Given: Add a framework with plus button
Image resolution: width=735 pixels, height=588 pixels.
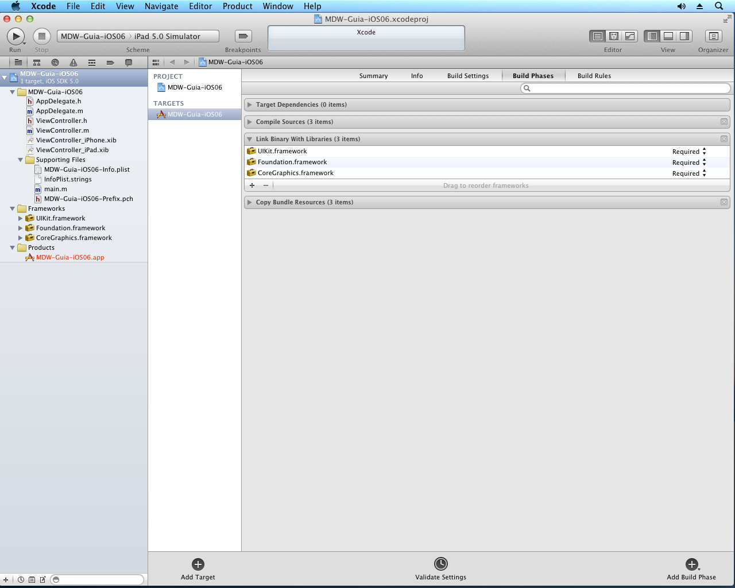Looking at the screenshot, I should pos(252,185).
